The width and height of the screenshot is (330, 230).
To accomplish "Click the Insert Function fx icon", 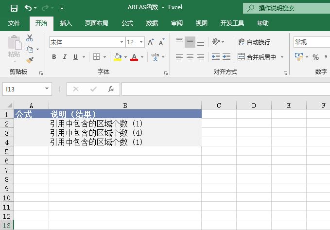I will click(111, 89).
